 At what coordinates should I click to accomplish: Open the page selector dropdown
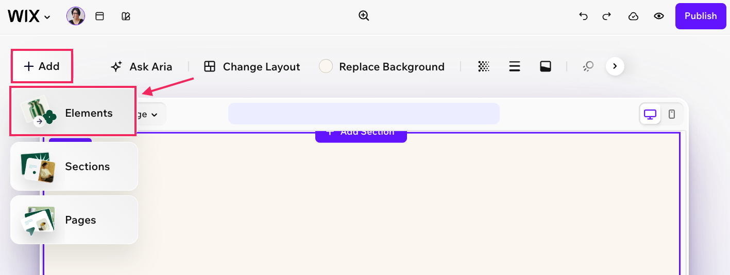pos(146,114)
